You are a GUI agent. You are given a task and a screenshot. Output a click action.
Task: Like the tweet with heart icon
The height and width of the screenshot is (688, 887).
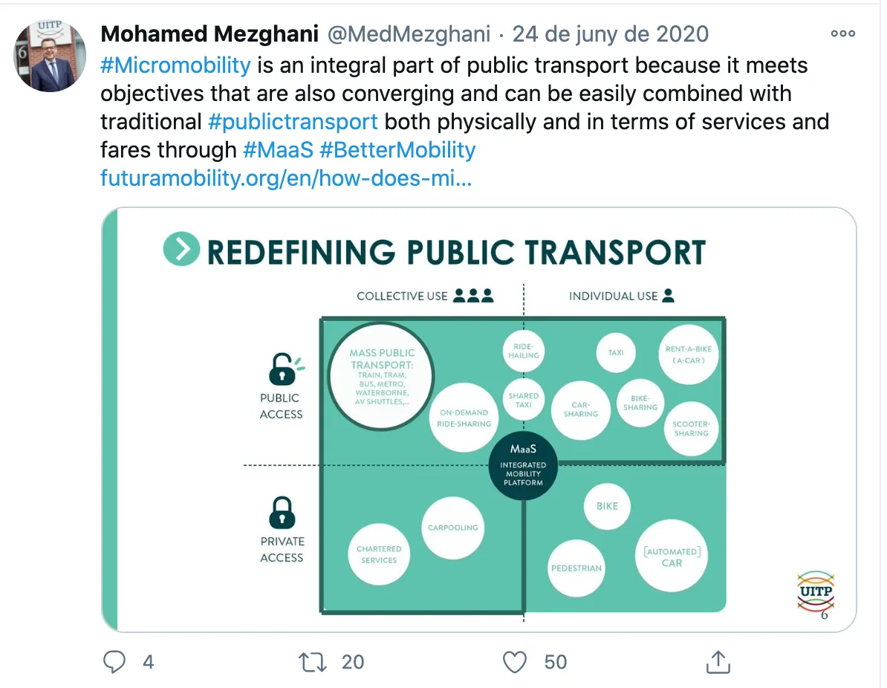pos(515,662)
